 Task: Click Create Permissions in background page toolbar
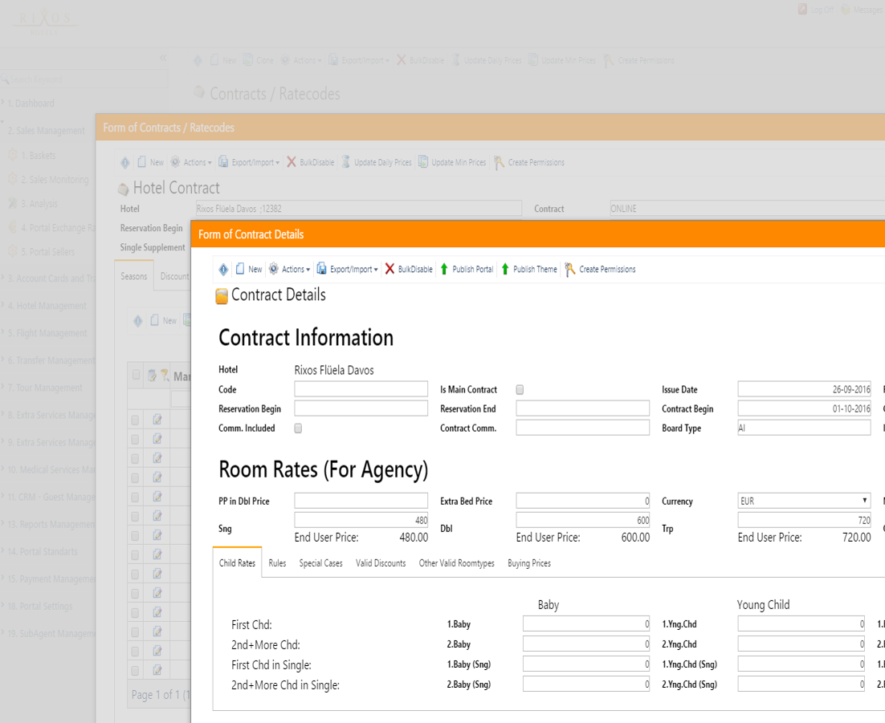(639, 60)
